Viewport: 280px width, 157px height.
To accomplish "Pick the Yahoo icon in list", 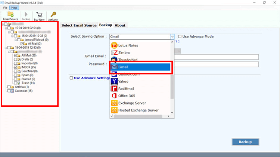I will click(x=114, y=81).
